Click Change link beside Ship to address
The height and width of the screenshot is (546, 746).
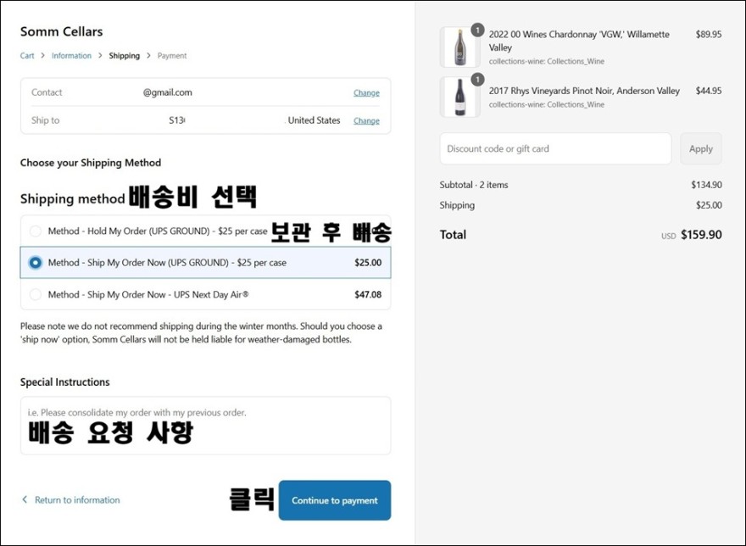click(366, 121)
